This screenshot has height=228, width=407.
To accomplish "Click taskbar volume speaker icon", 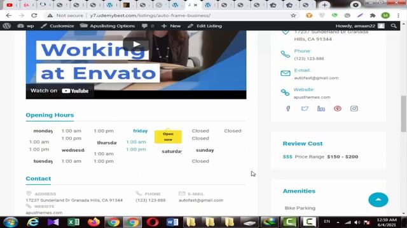I will point(357,222).
